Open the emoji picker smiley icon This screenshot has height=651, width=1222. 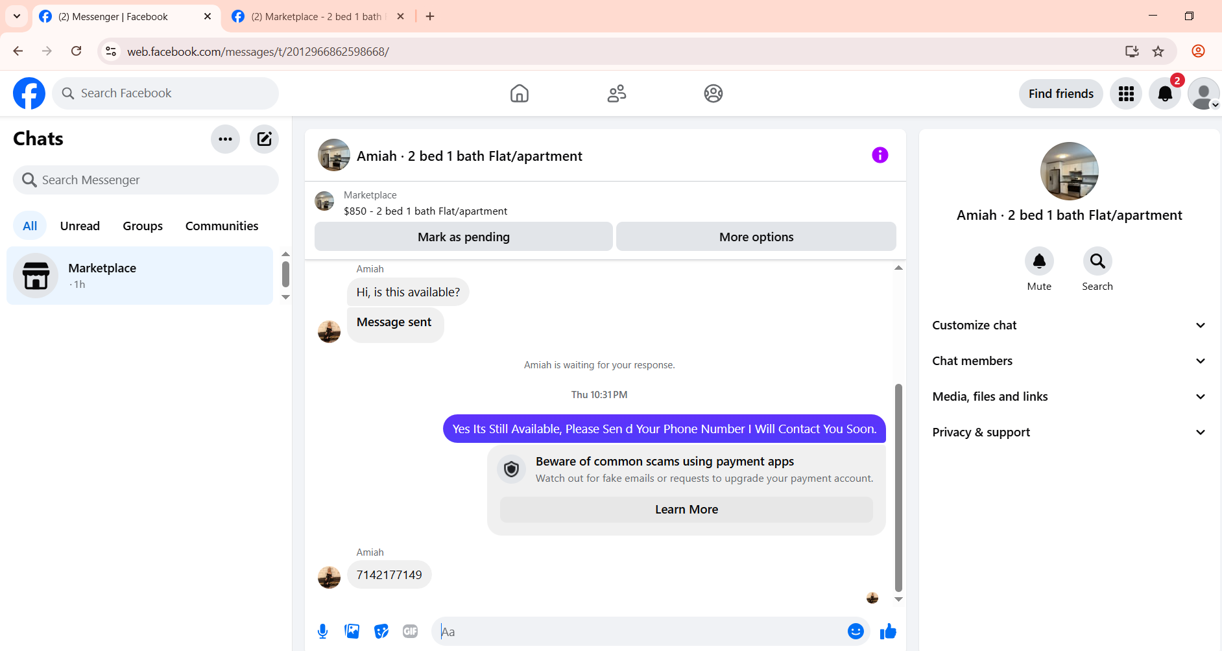856,632
